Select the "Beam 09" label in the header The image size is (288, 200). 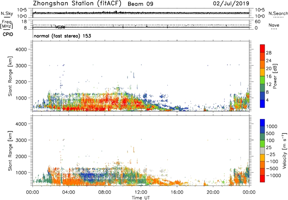tap(140, 4)
